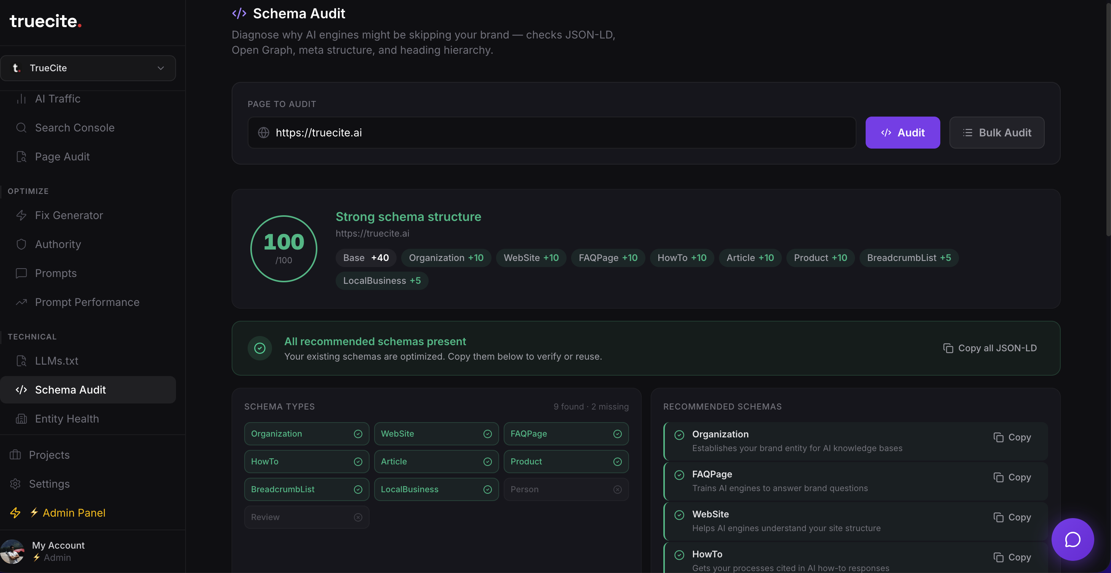1111x573 pixels.
Task: Click the Projects briefcase icon
Action: pos(15,455)
